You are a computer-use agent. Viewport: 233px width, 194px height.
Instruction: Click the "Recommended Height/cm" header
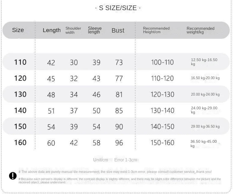click(156, 30)
